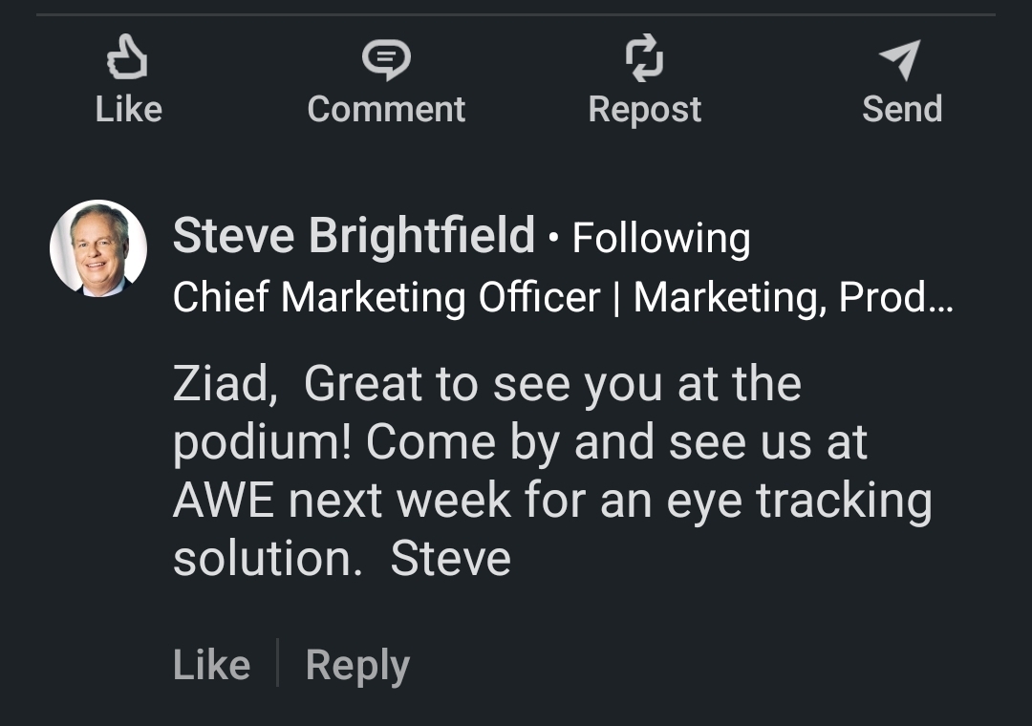Image resolution: width=1032 pixels, height=726 pixels.
Task: Tap the Steve signature ending the comment
Action: [x=450, y=560]
